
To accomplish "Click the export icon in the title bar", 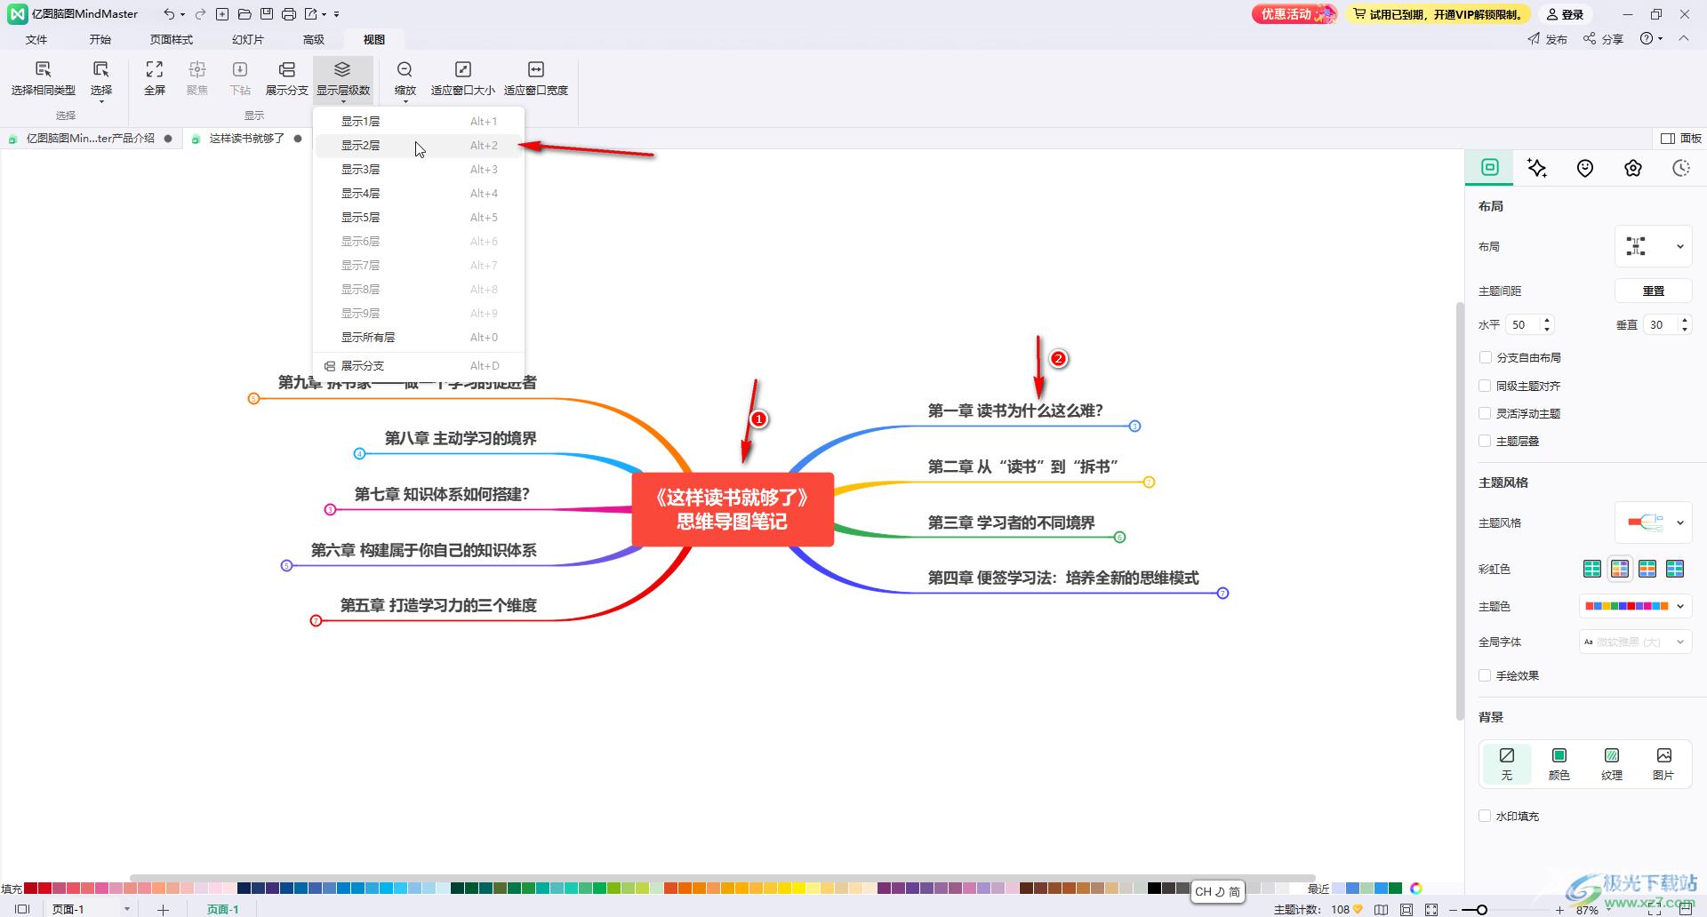I will 310,14.
